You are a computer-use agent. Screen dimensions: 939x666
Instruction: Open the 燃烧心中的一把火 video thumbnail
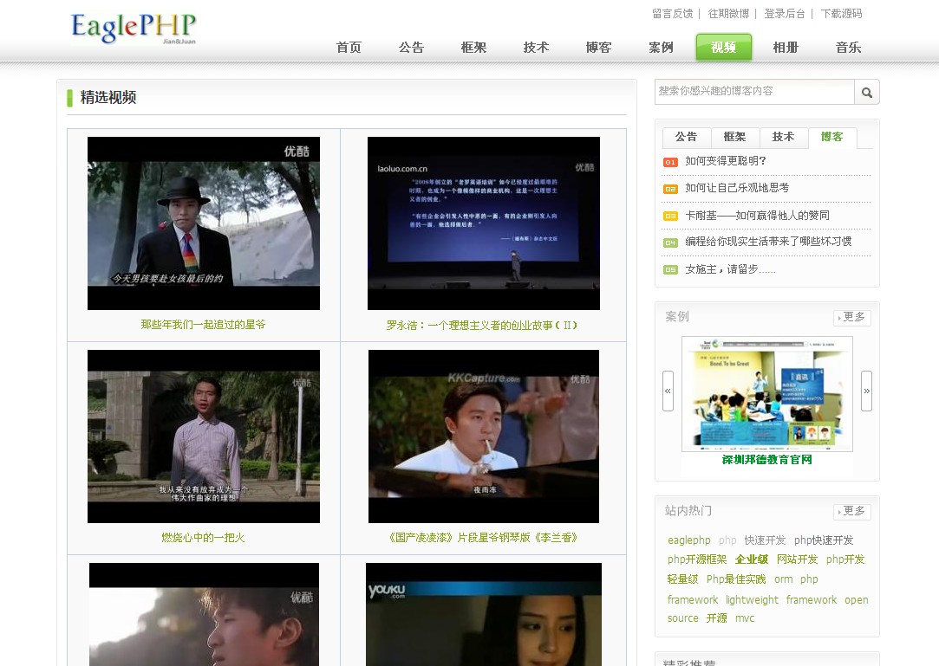[x=204, y=436]
